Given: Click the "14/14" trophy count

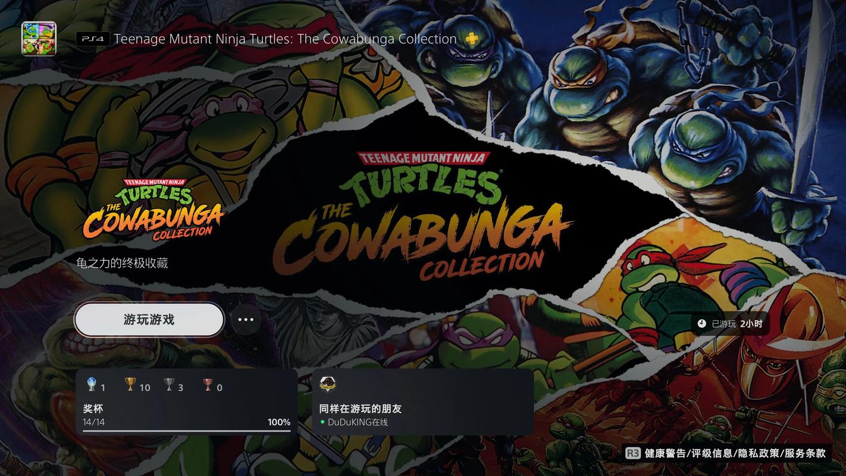Looking at the screenshot, I should (93, 422).
